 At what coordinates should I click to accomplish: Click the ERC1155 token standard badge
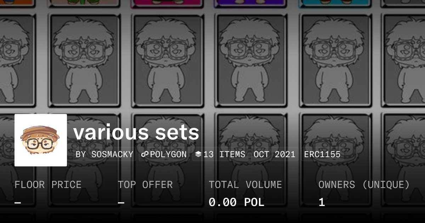click(x=322, y=154)
